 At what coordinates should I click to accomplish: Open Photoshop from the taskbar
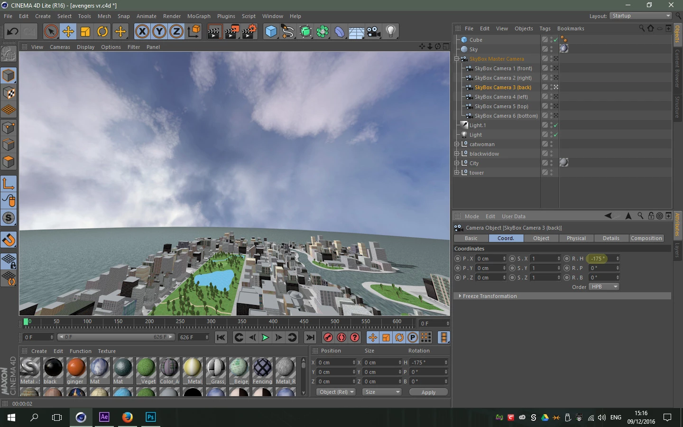(x=150, y=417)
